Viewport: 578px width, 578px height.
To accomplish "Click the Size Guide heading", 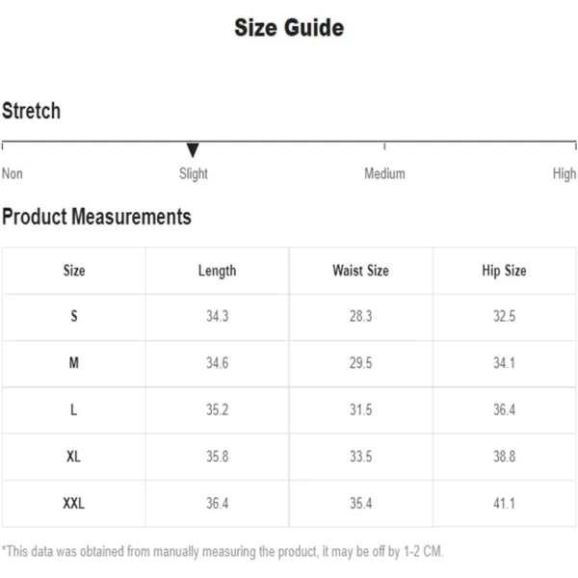I will pos(289,28).
